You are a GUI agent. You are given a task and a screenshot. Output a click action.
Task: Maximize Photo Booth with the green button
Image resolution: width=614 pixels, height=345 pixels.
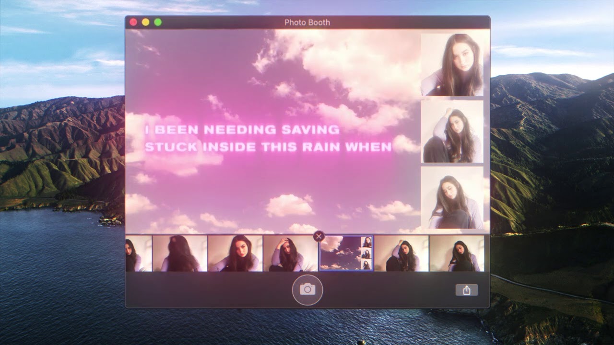tap(158, 22)
